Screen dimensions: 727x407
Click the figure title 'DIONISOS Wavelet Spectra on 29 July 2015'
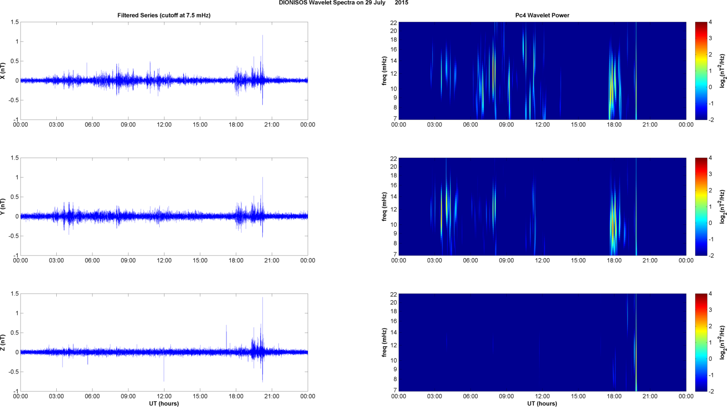(x=343, y=3)
